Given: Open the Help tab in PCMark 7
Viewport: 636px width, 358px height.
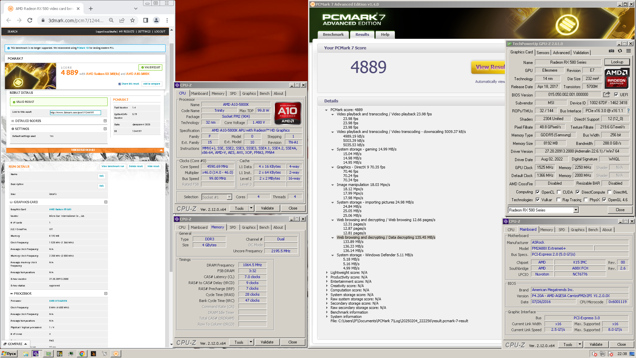Looking at the screenshot, I should [x=385, y=34].
